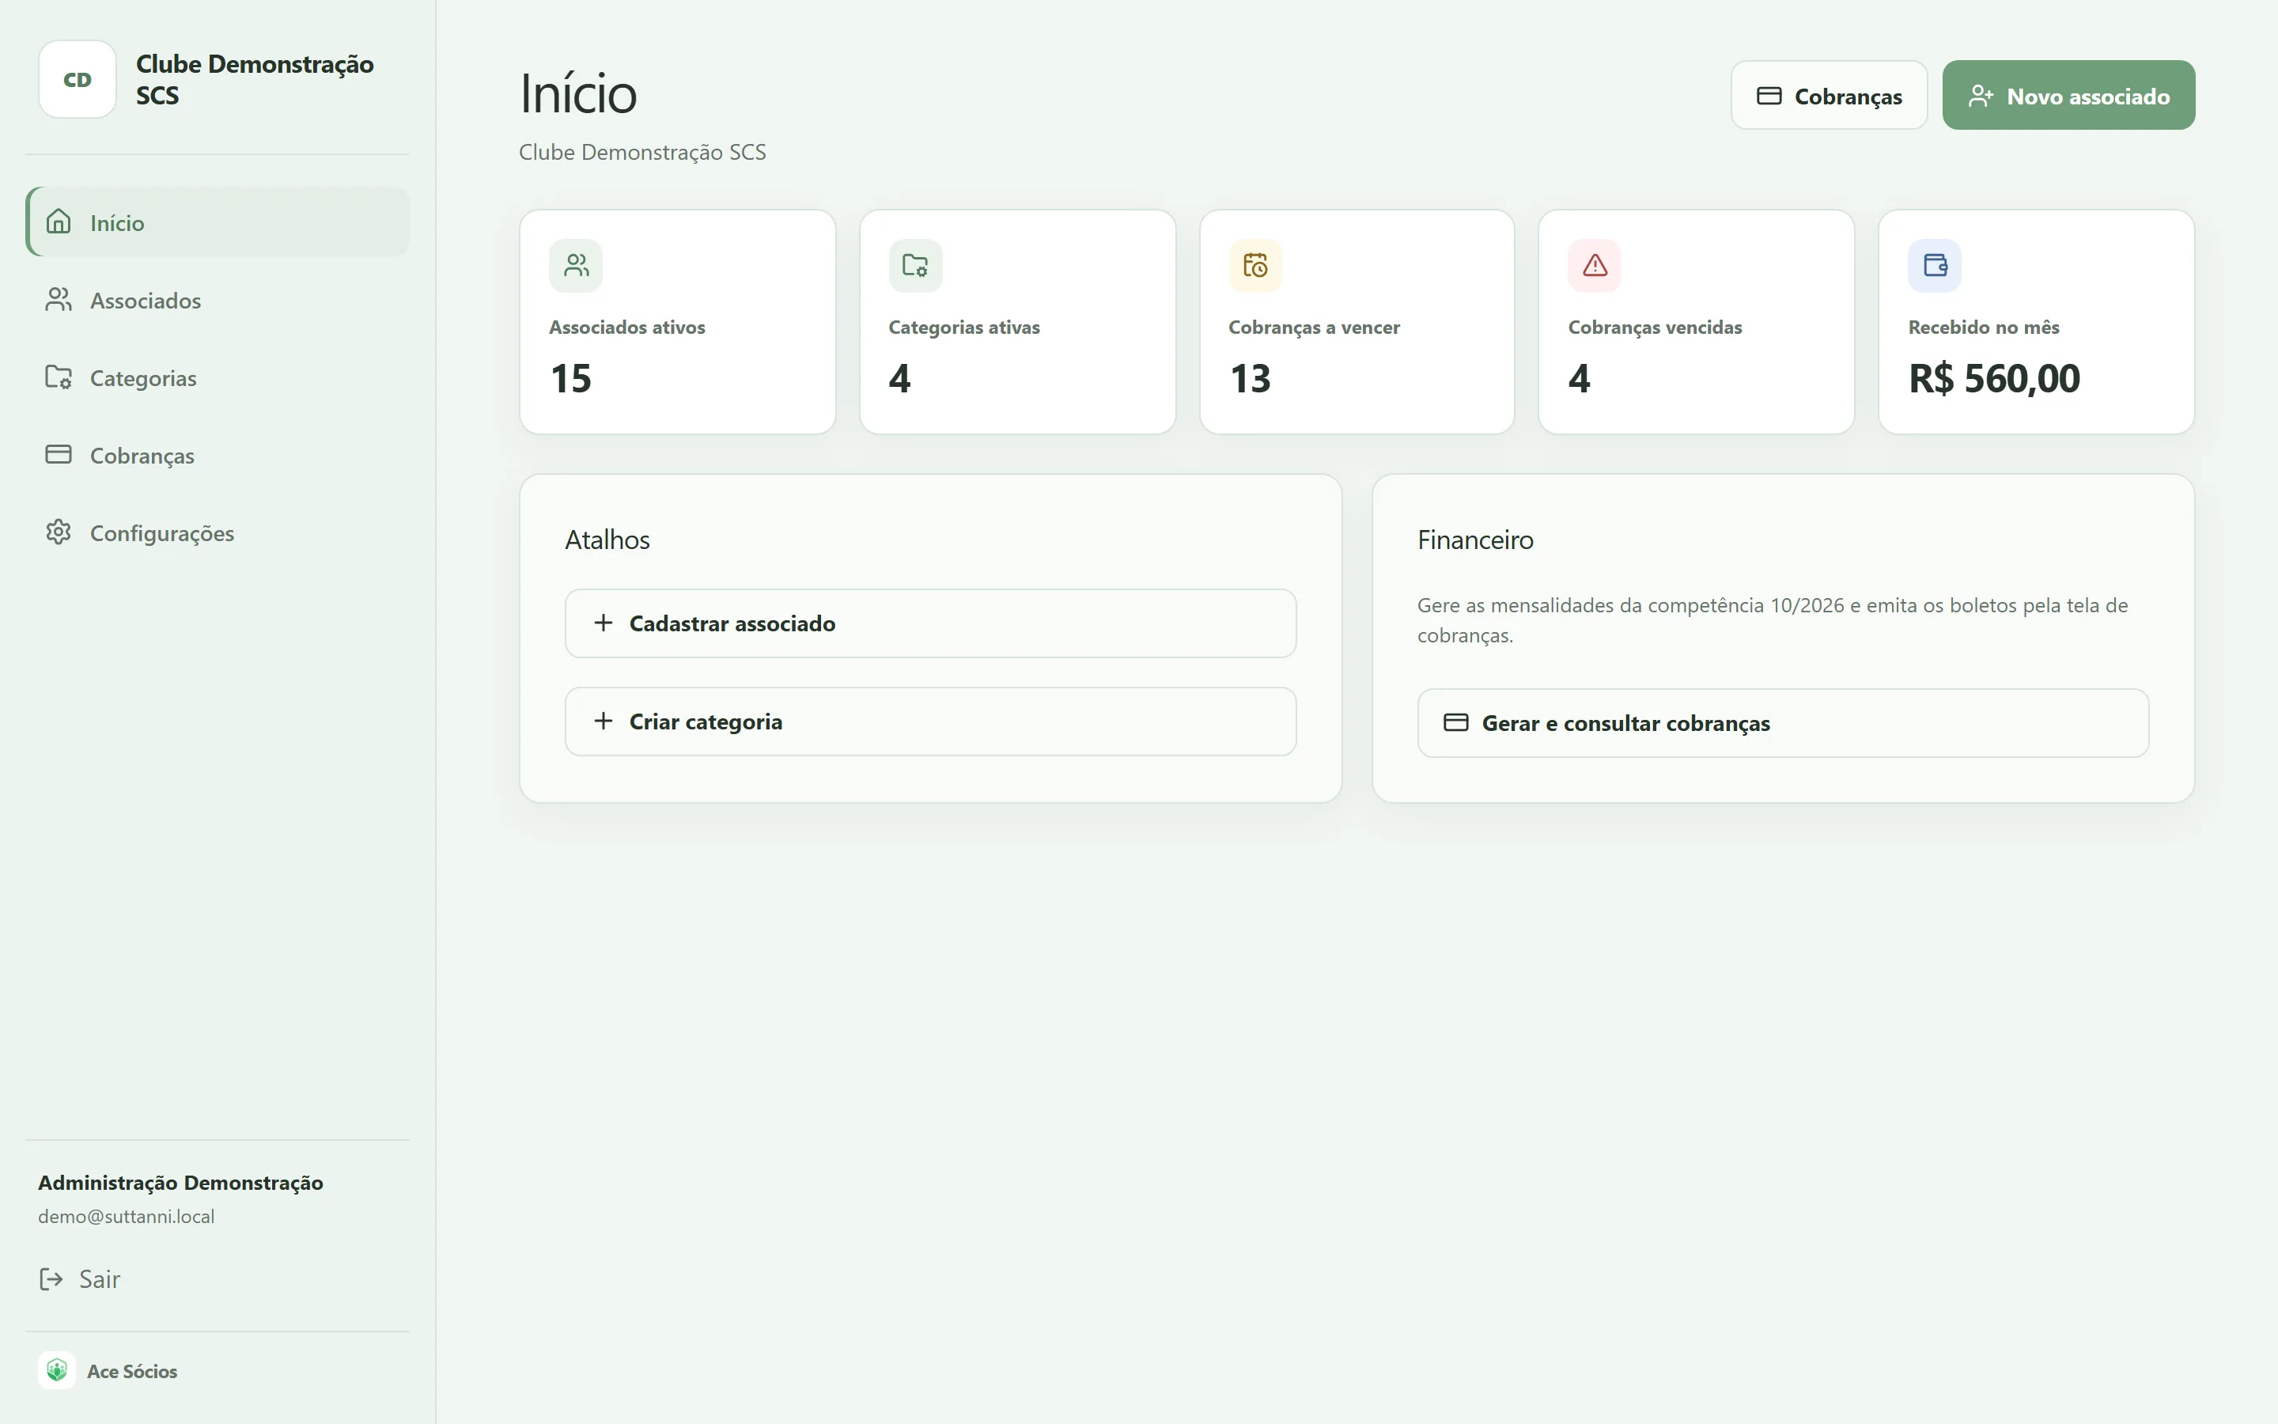Click the CD club logo badge
This screenshot has width=2278, height=1424.
pyautogui.click(x=78, y=79)
